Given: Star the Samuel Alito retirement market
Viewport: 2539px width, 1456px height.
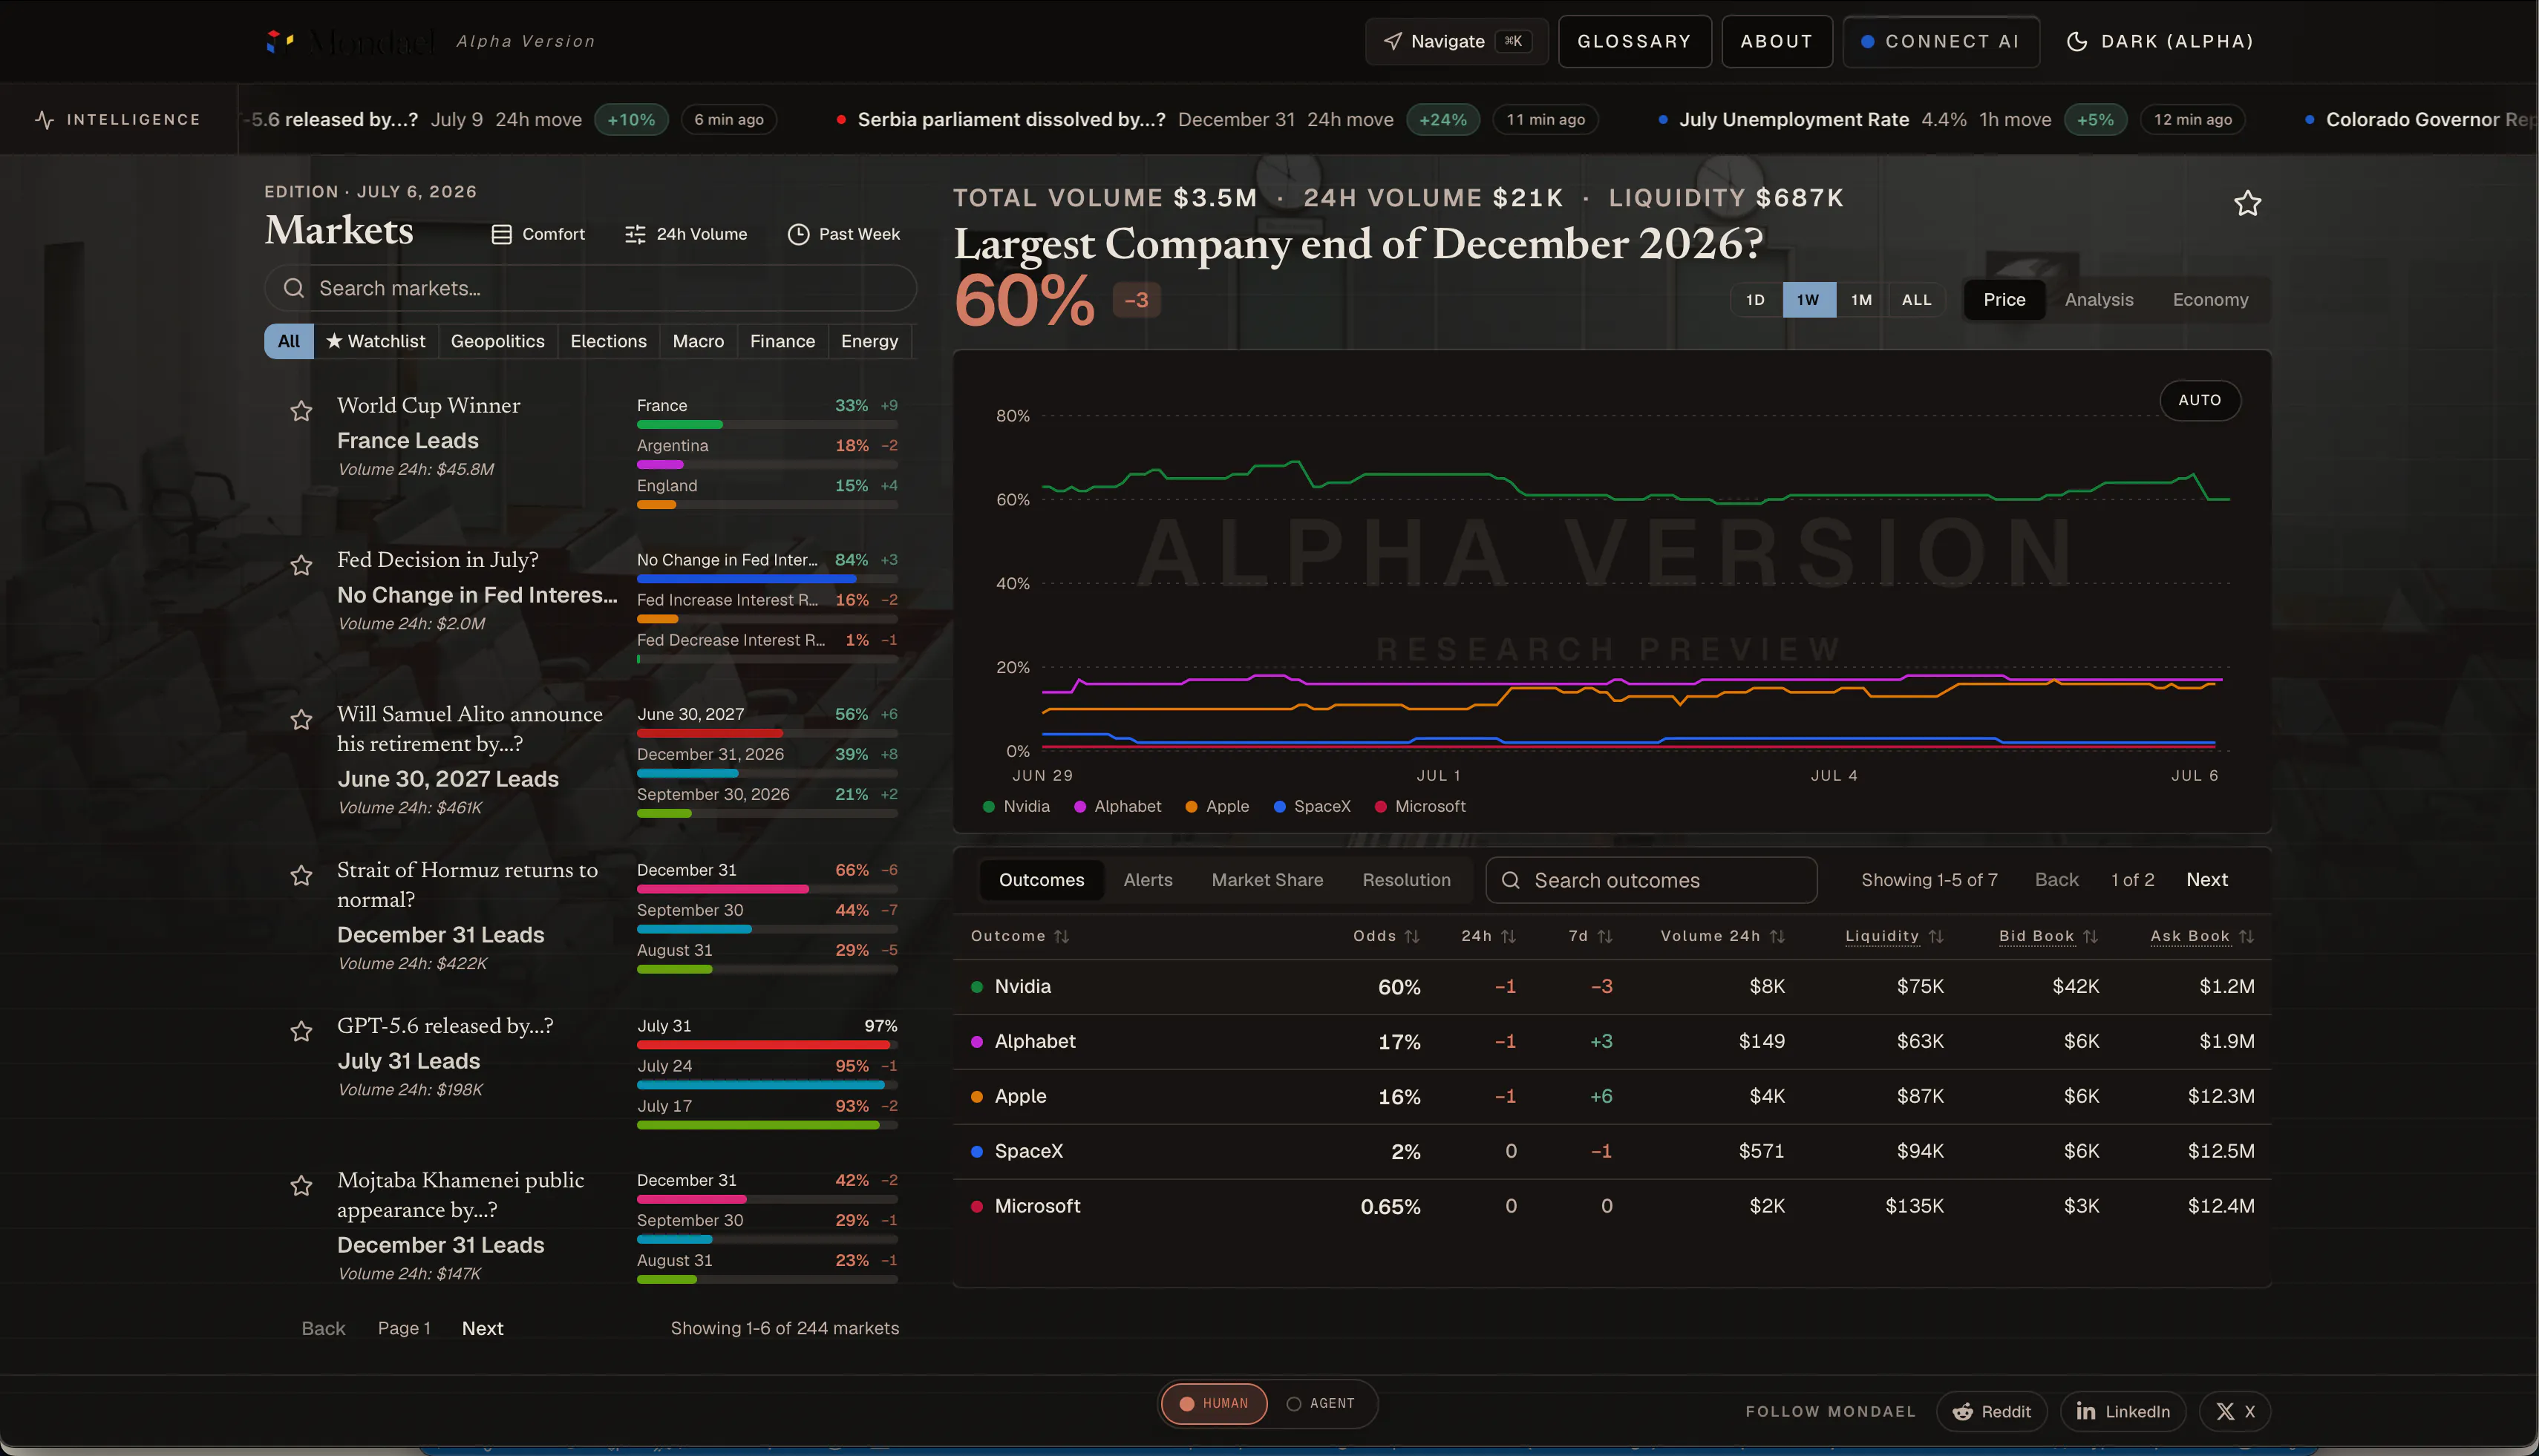Looking at the screenshot, I should (x=301, y=720).
